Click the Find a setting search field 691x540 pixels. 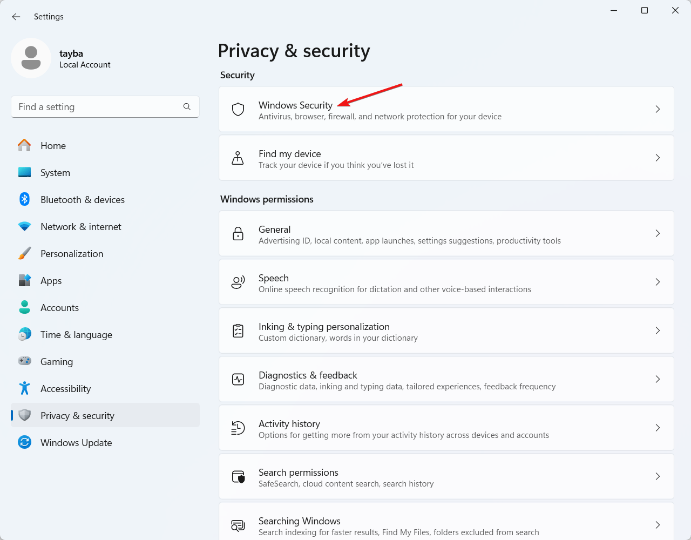105,107
